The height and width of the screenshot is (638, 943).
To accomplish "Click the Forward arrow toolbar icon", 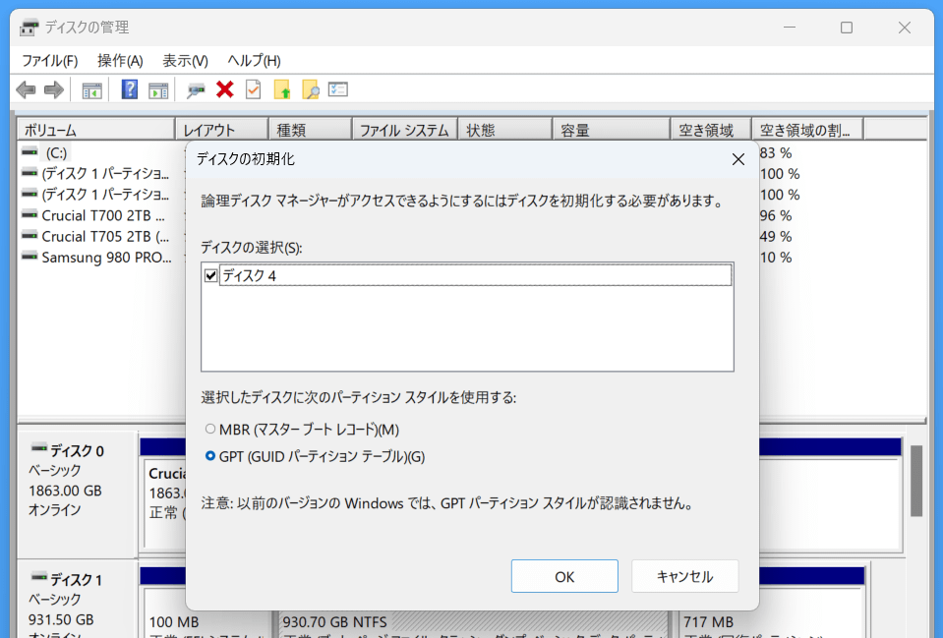I will [54, 90].
